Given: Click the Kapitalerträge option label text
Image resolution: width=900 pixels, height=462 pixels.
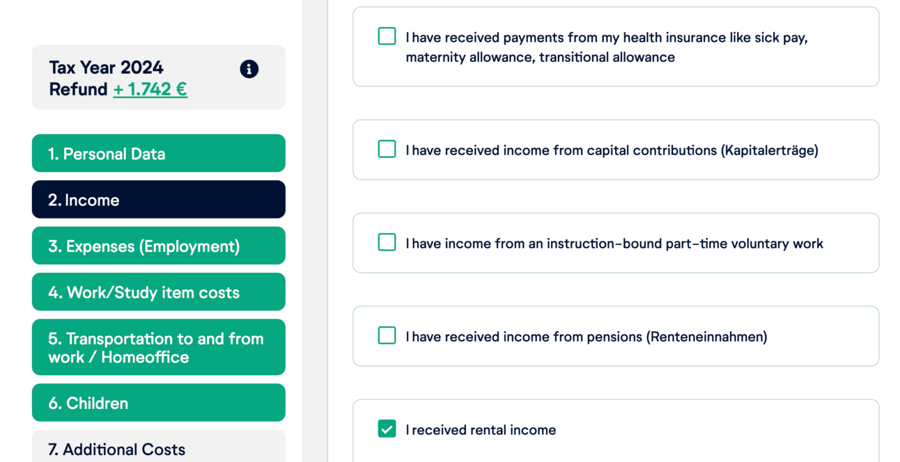Looking at the screenshot, I should point(612,150).
